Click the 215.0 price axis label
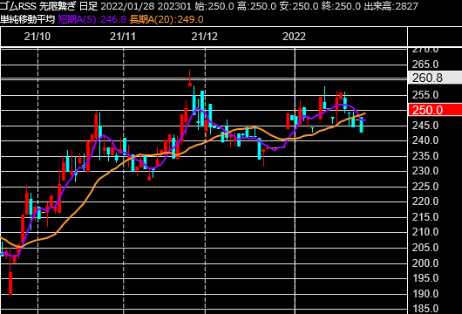 click(x=425, y=217)
